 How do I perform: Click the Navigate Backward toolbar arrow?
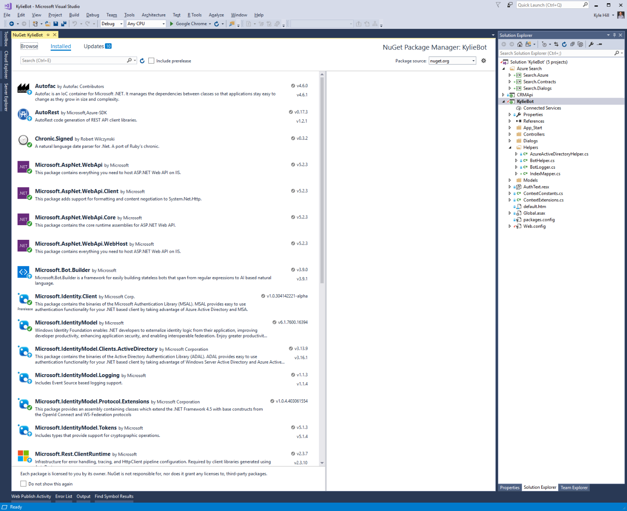coord(11,24)
